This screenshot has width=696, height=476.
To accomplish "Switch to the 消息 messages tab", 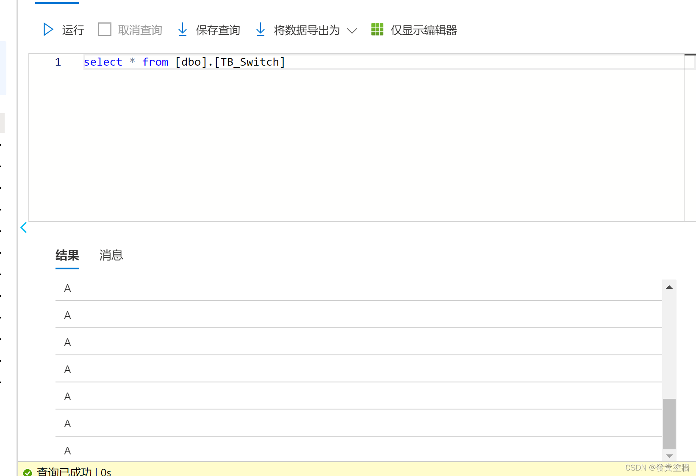I will pyautogui.click(x=111, y=255).
